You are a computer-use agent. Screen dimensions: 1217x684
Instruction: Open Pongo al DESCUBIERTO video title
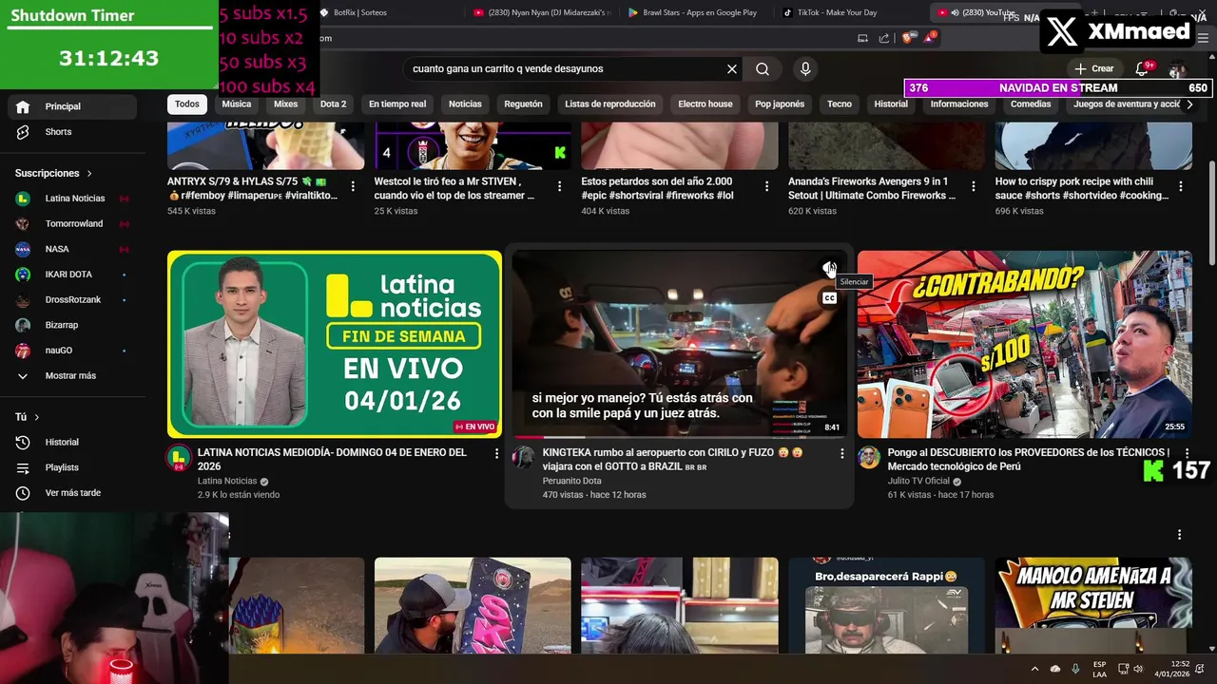[x=1029, y=460]
